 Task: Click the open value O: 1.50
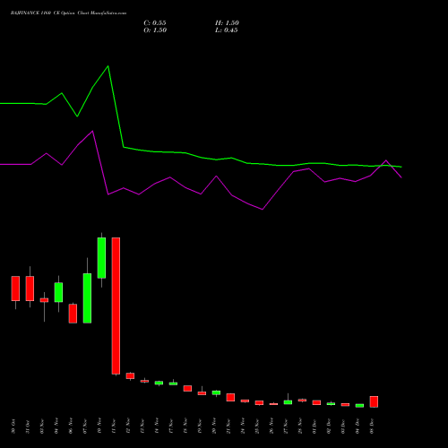pyautogui.click(x=155, y=30)
